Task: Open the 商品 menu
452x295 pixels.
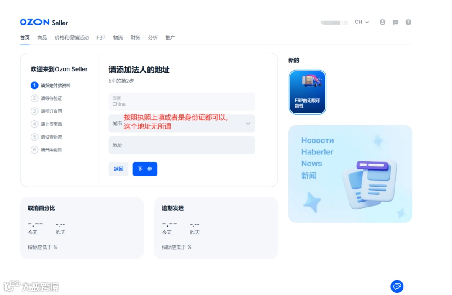Action: pos(42,38)
